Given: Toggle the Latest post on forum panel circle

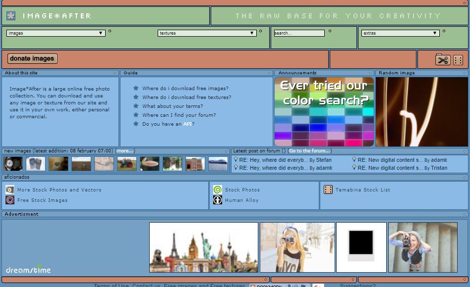Looking at the screenshot, I should [465, 151].
